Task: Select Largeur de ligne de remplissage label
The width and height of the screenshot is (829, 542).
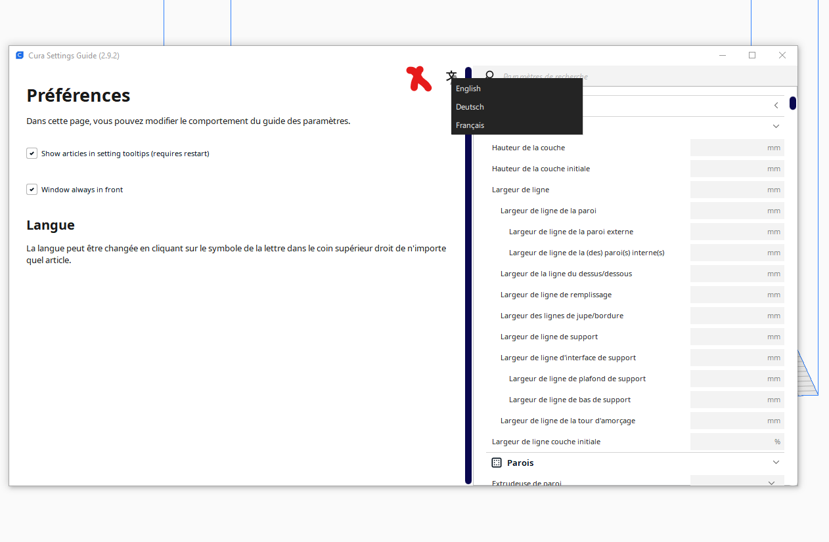Action: tap(556, 295)
